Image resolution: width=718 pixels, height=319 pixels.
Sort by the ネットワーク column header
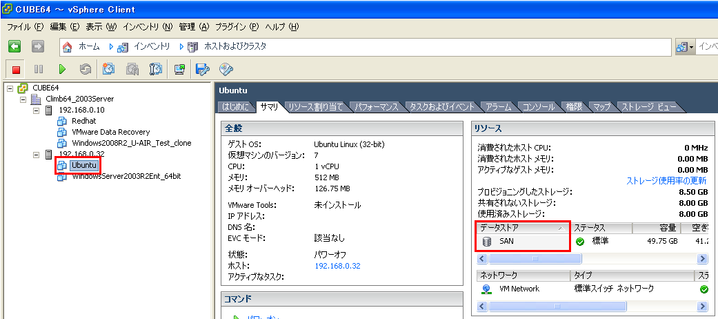[523, 275]
